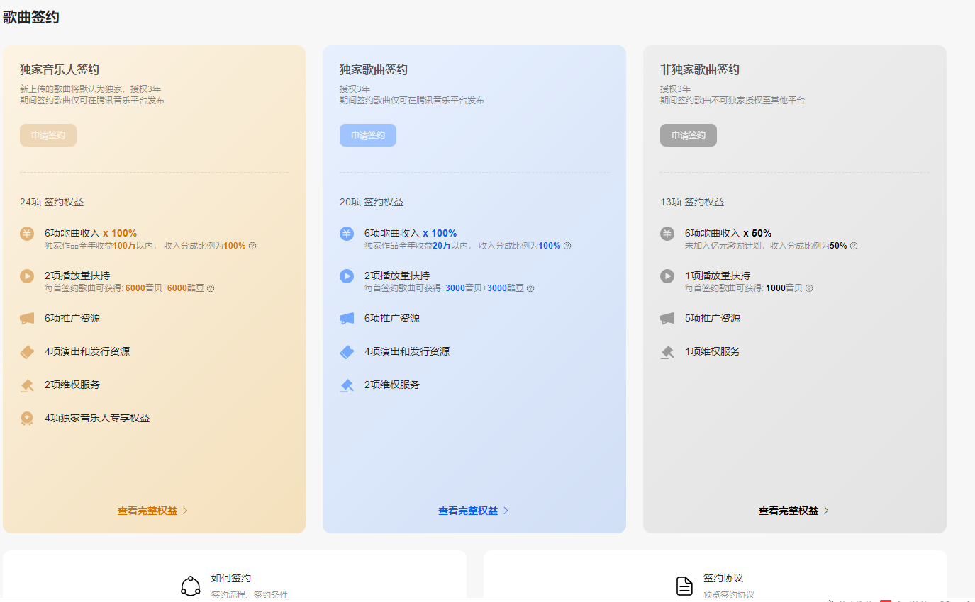Click the megaphone icon beside 5项推广资源

tap(667, 317)
